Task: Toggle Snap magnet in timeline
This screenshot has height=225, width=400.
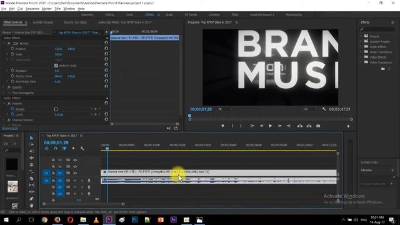Action: (x=56, y=148)
